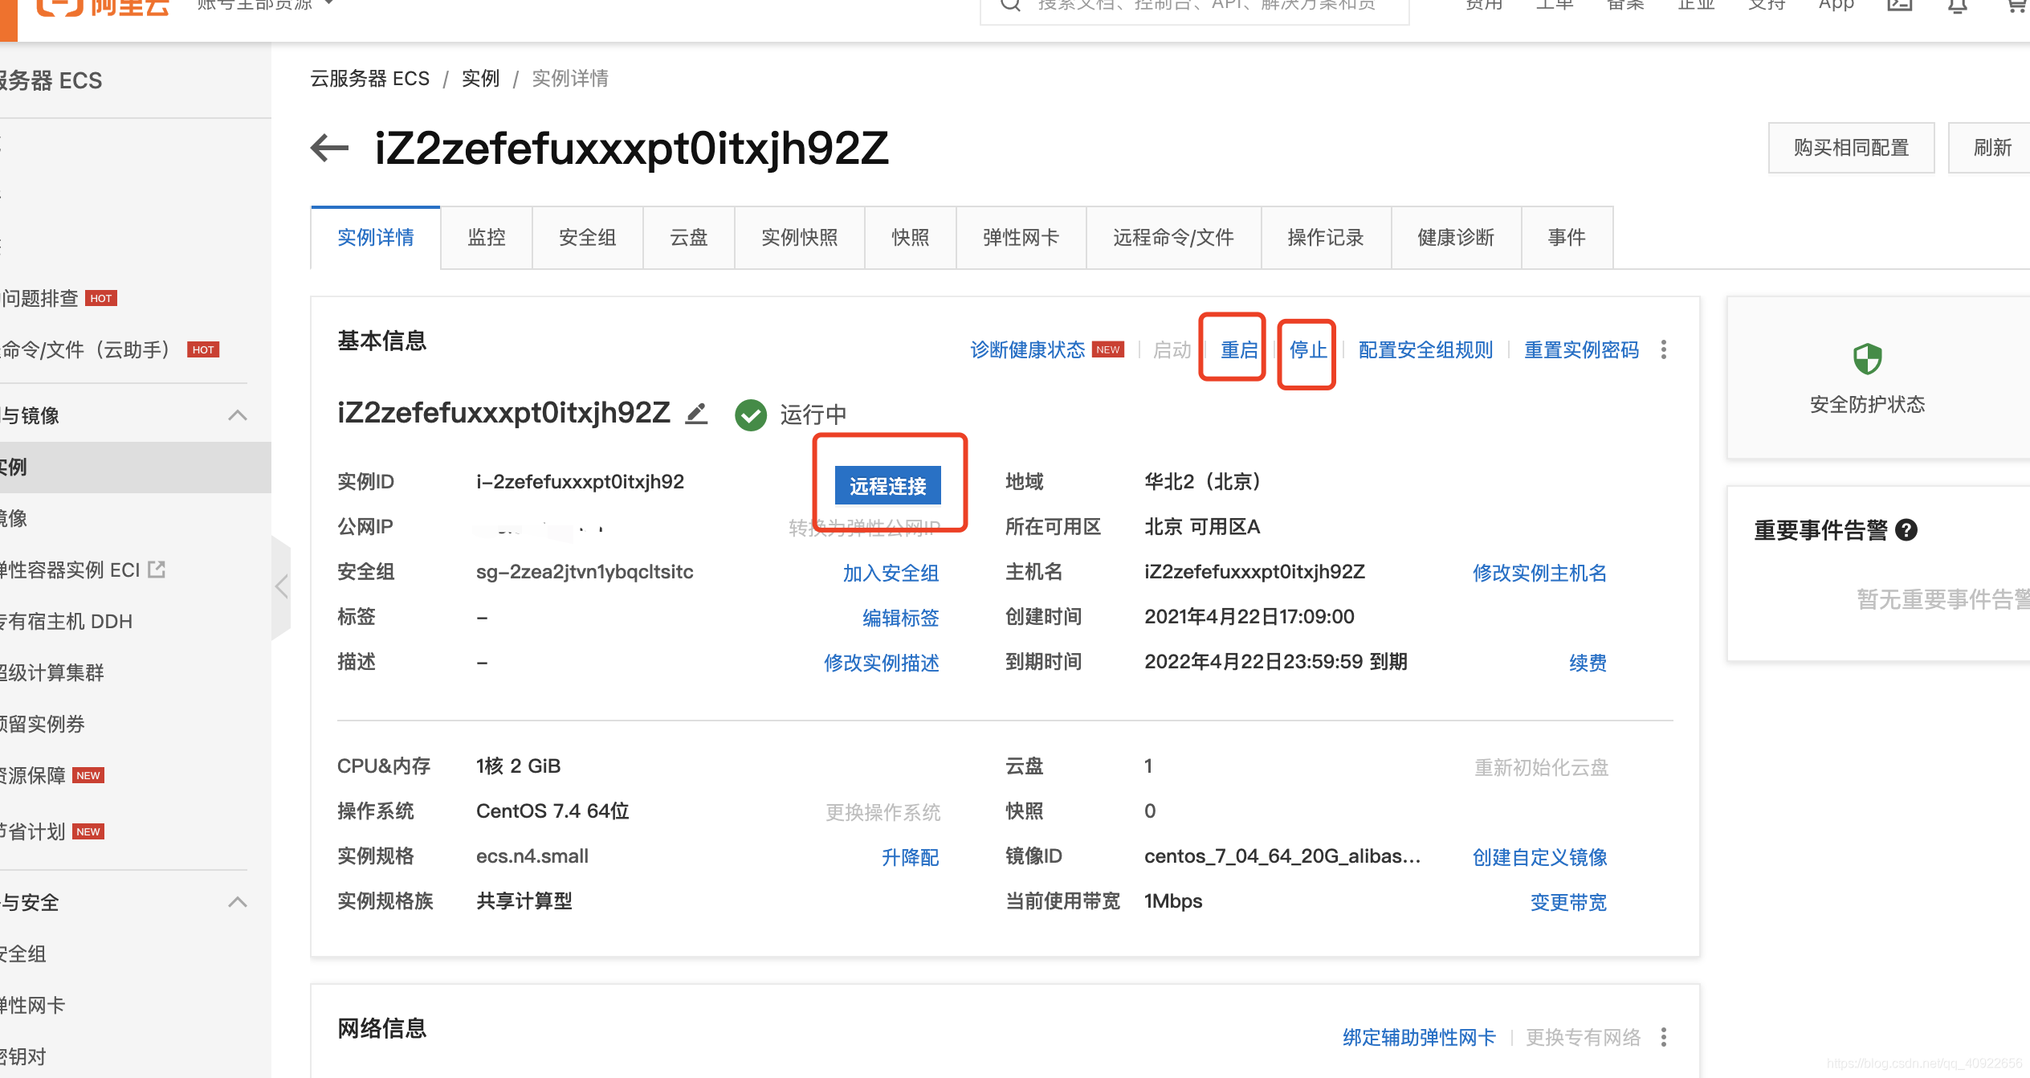
Task: Open the more-actions dots in 基本信息 header
Action: point(1664,349)
